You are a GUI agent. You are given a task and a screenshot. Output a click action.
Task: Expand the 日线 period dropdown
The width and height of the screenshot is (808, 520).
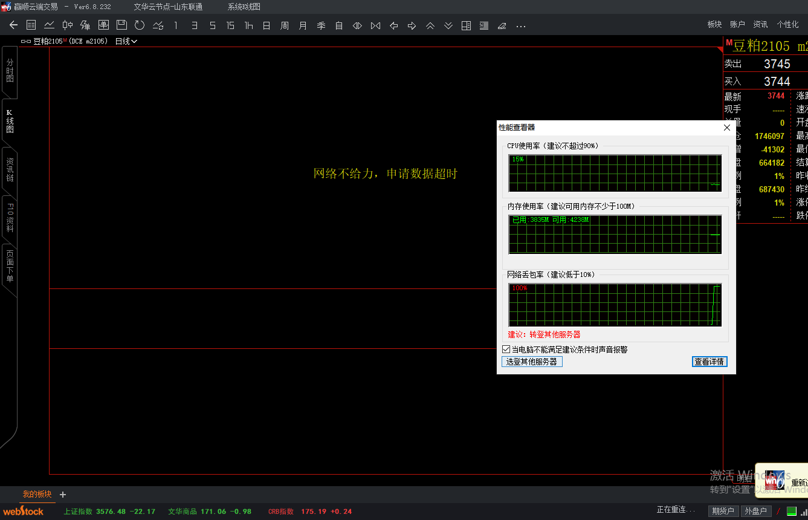[x=126, y=41]
